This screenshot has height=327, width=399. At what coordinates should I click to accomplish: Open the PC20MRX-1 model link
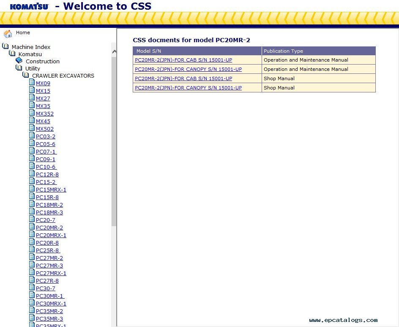[51, 235]
